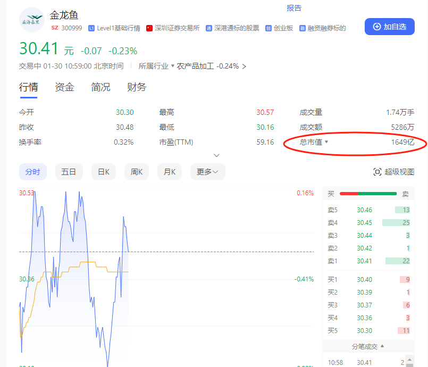Image resolution: width=428 pixels, height=367 pixels.
Task: Click the SZ exchange badge icon
Action: pos(55,28)
